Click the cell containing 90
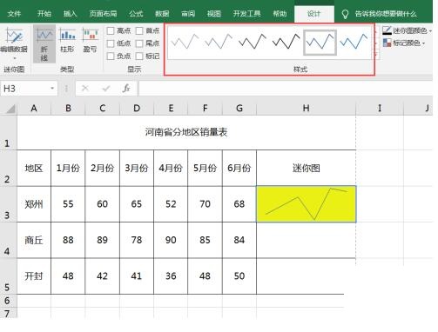This screenshot has width=438, height=332. (171, 240)
